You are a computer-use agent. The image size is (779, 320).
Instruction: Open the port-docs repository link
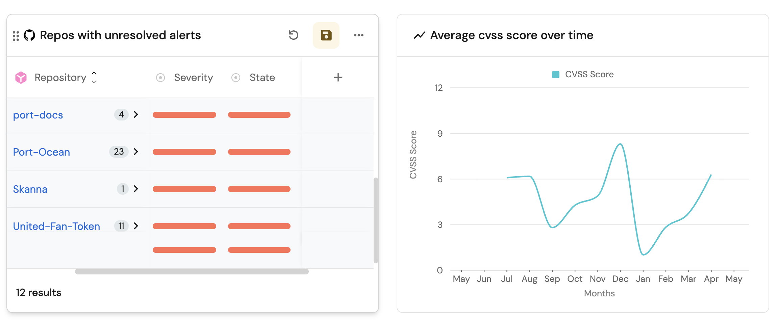click(38, 115)
